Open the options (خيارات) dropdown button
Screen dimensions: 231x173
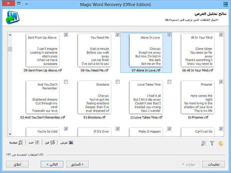(x=188, y=164)
